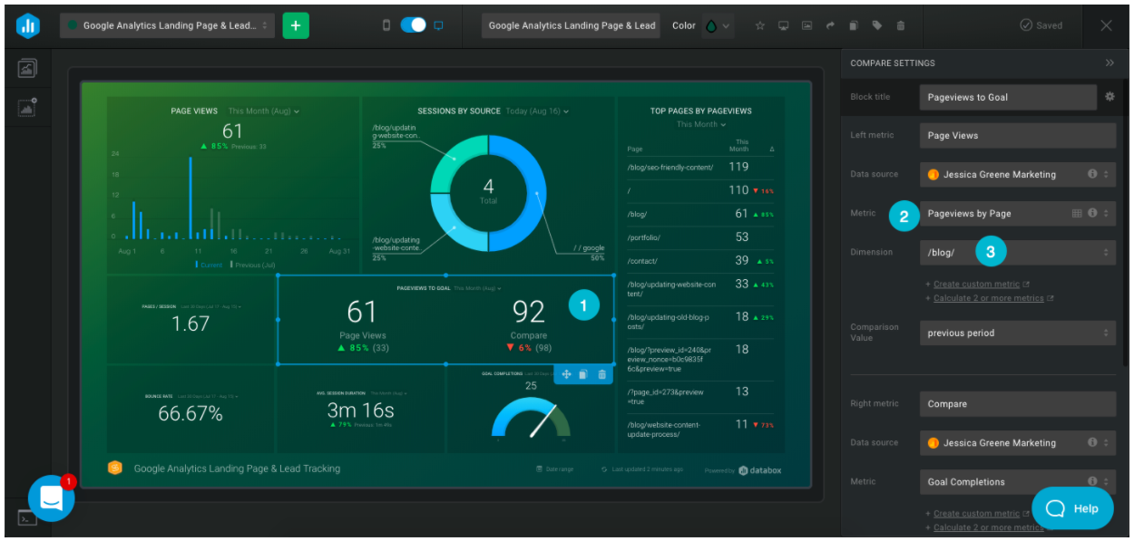Switch to mobile phone preview icon
The height and width of the screenshot is (541, 1134).
click(x=386, y=25)
